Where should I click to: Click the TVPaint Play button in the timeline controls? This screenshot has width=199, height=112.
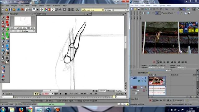point(61,94)
